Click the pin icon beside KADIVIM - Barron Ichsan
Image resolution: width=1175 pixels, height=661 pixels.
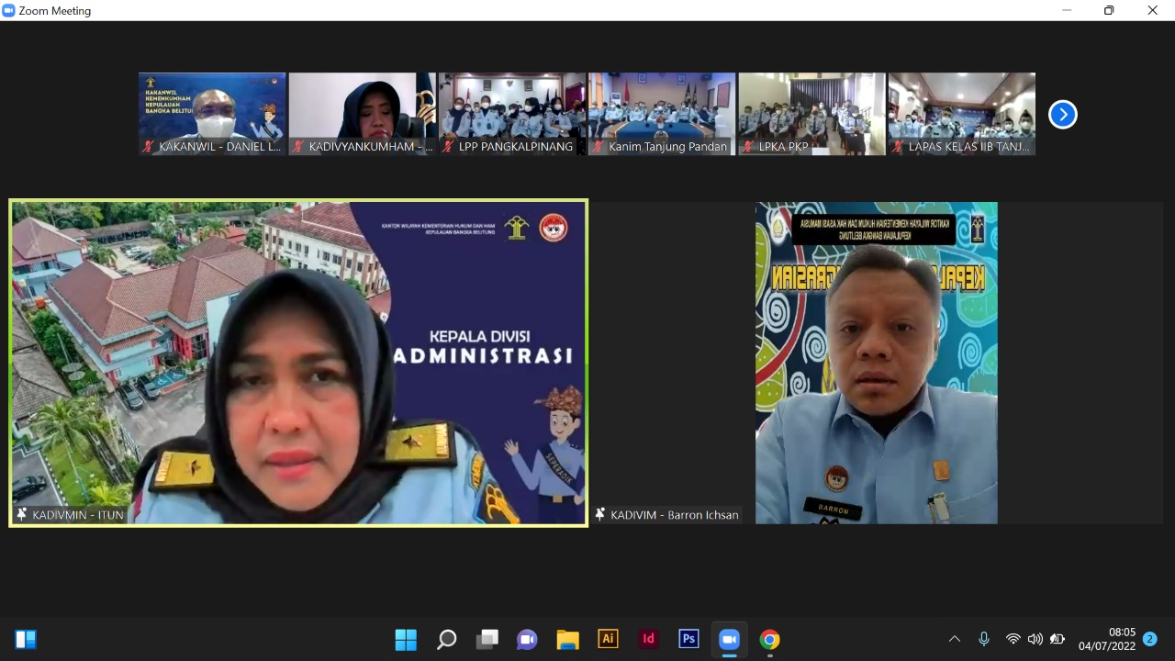click(x=600, y=515)
